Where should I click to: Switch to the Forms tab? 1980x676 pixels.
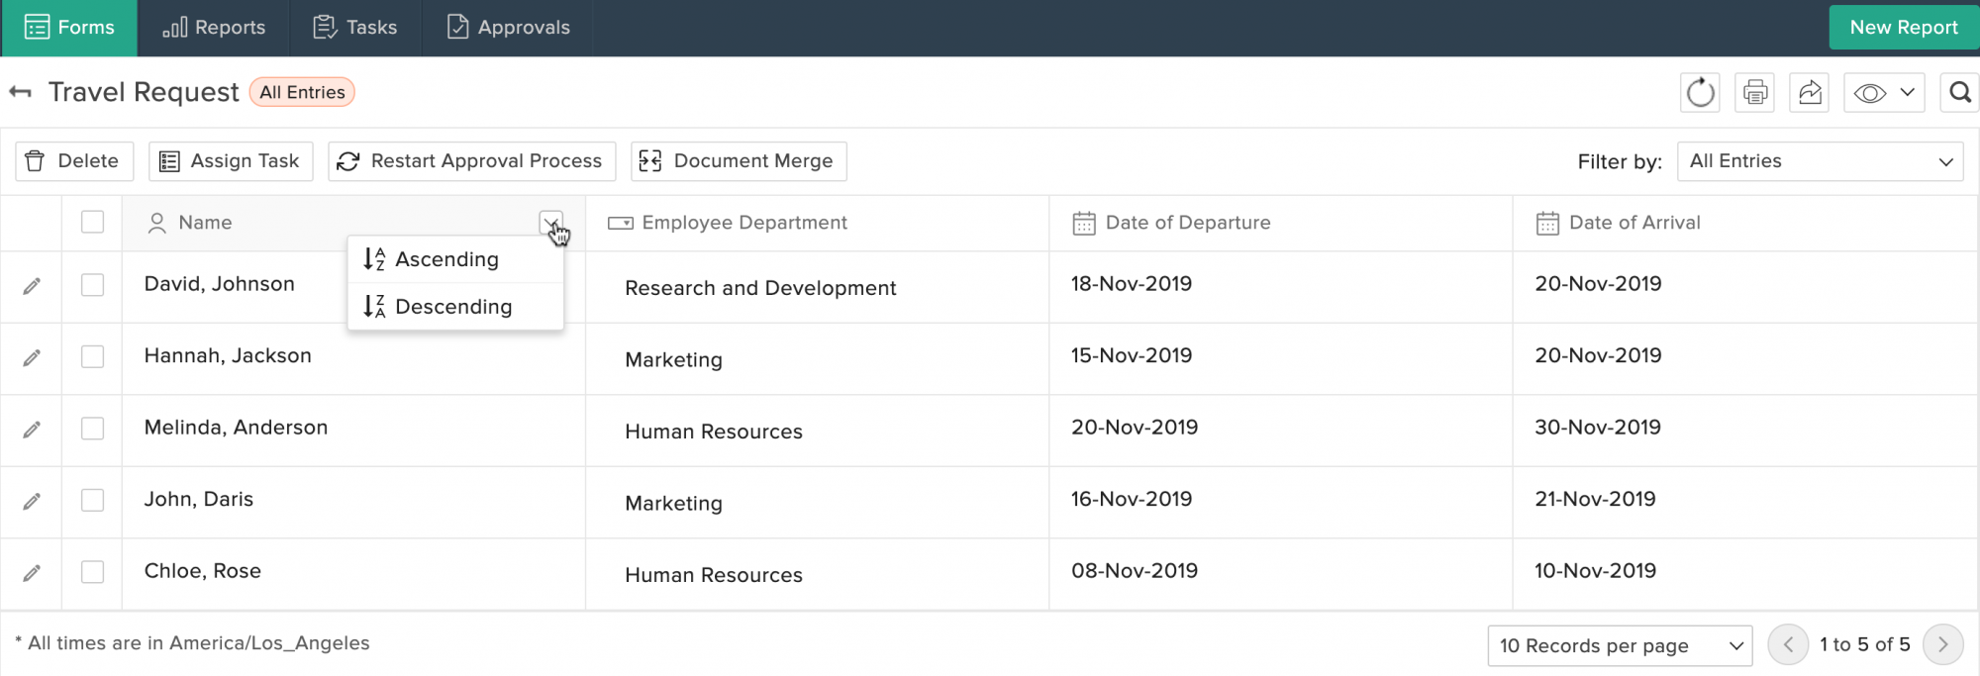point(69,28)
